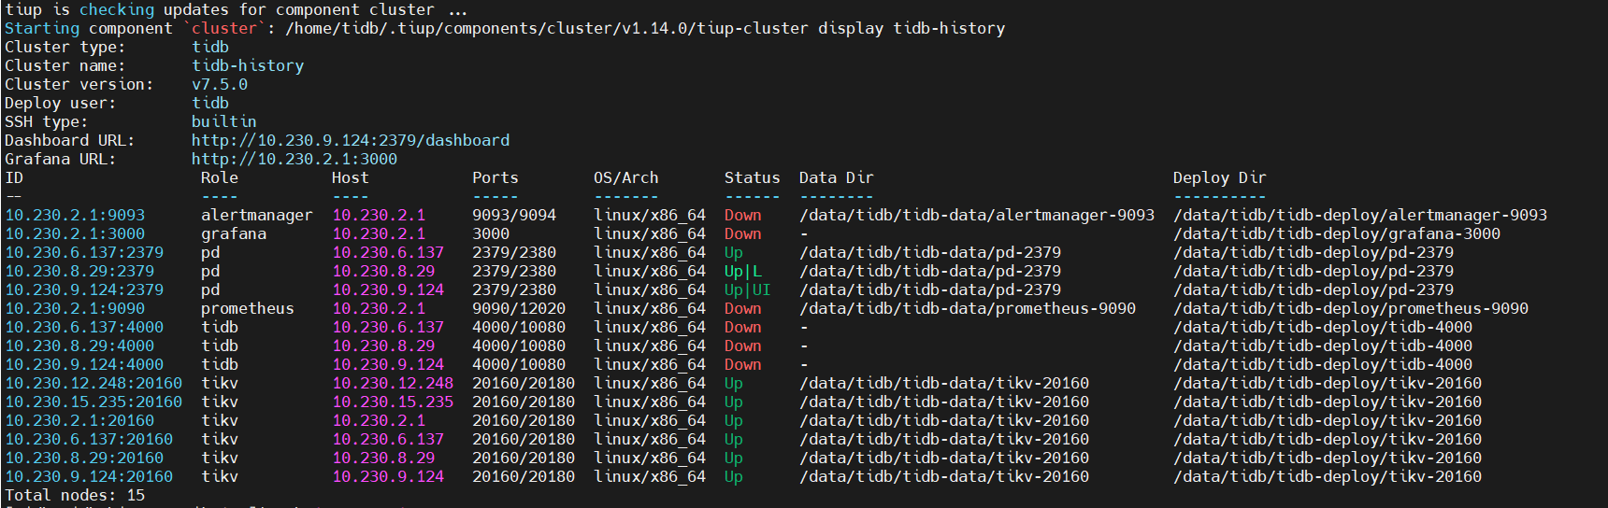Click the Up|L status value

(743, 271)
